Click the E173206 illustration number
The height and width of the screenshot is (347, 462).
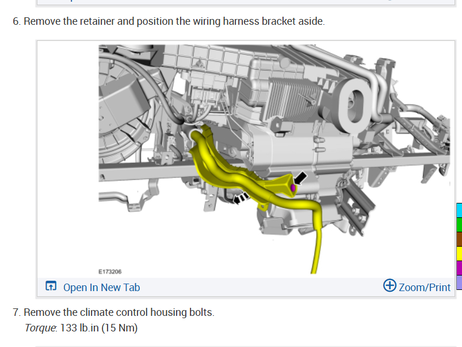click(110, 271)
